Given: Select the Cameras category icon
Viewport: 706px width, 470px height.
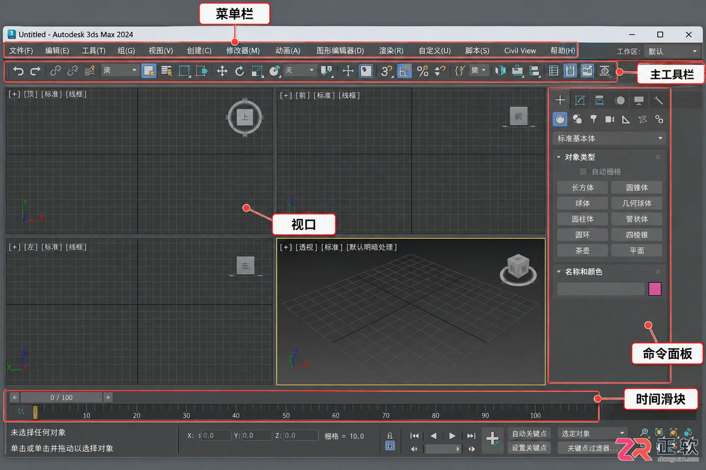Looking at the screenshot, I should point(609,119).
